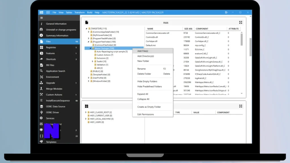Viewport: 290px width, 163px height.
Task: Choose Hide Predefined Folders option
Action: coord(153,87)
